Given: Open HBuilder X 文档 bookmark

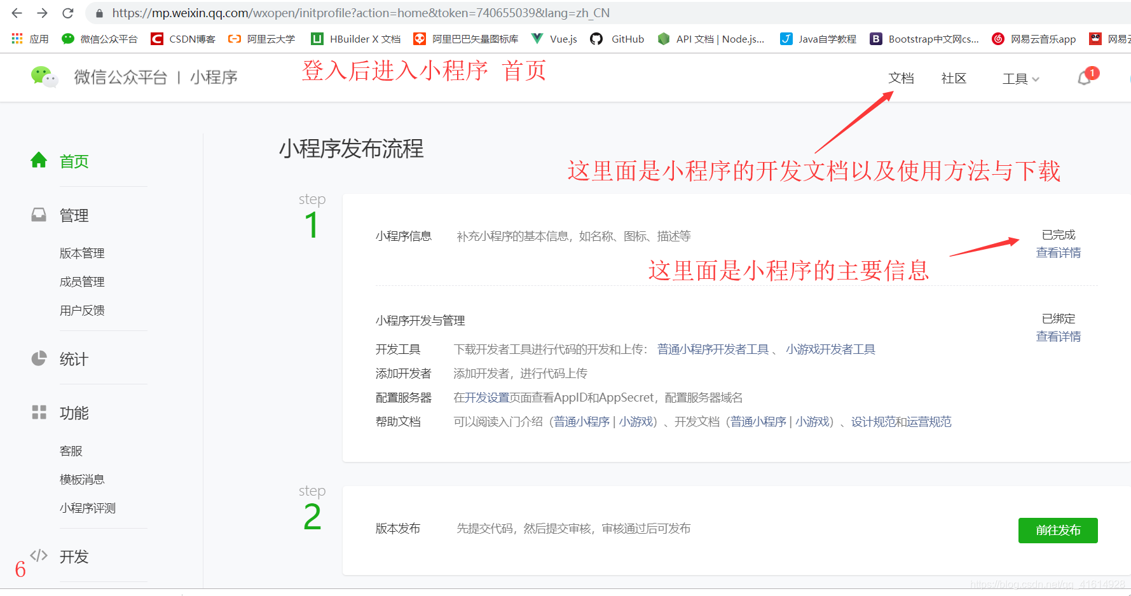Looking at the screenshot, I should (x=355, y=39).
